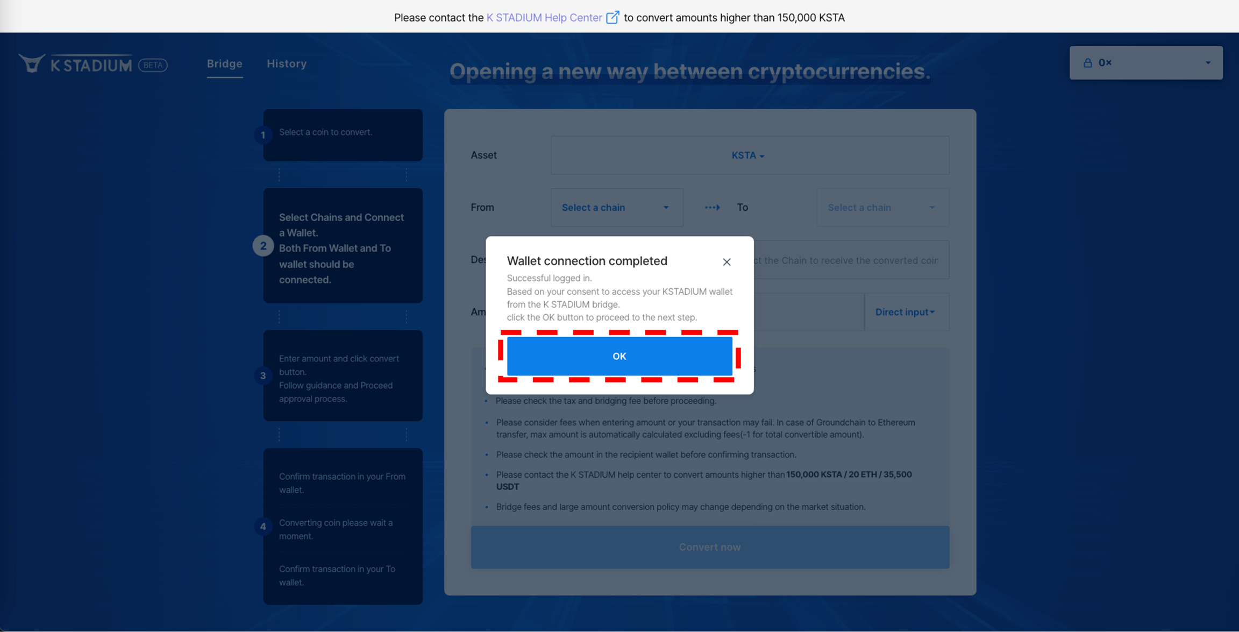This screenshot has width=1239, height=632.
Task: Select the Bridge tab
Action: tap(225, 63)
